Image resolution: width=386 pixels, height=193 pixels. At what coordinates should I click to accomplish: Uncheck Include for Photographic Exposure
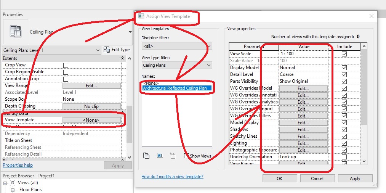344,150
